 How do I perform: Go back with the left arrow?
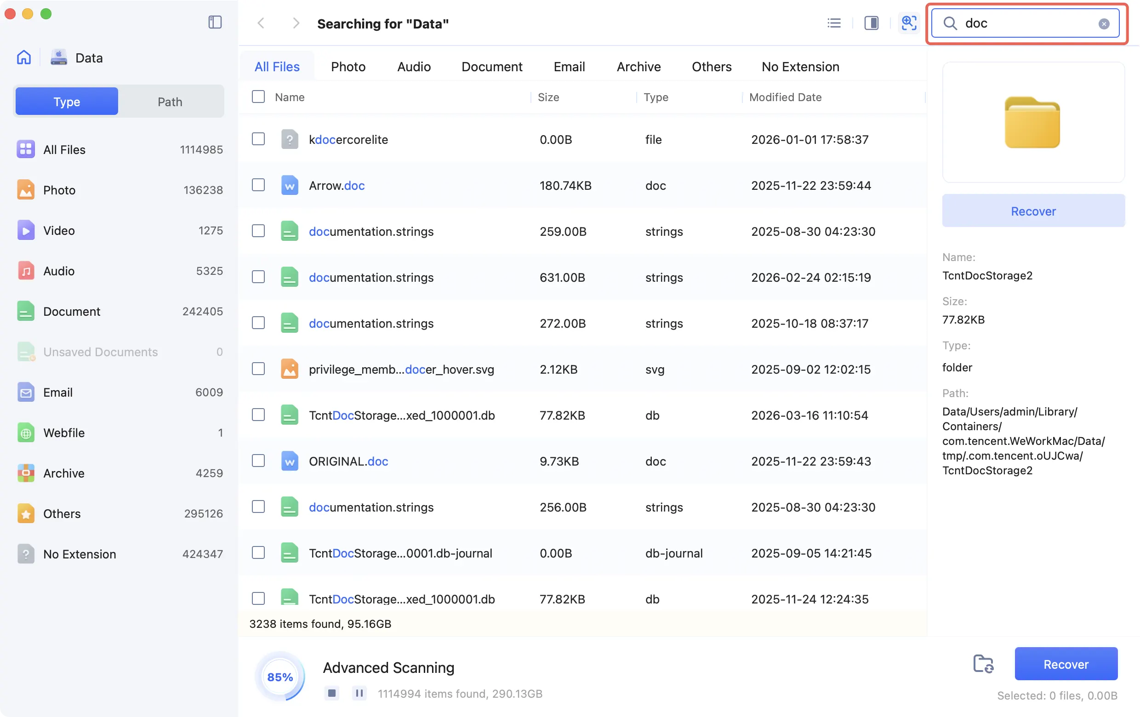[261, 23]
